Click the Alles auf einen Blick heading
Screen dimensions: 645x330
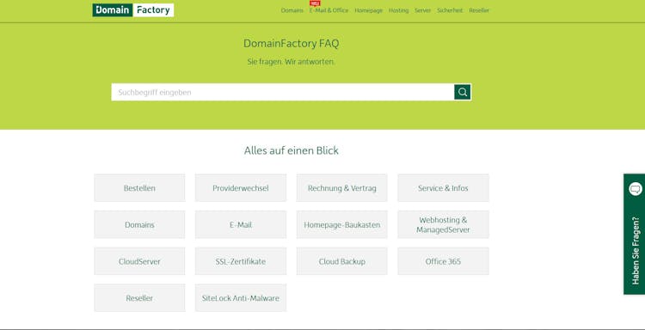click(x=292, y=150)
